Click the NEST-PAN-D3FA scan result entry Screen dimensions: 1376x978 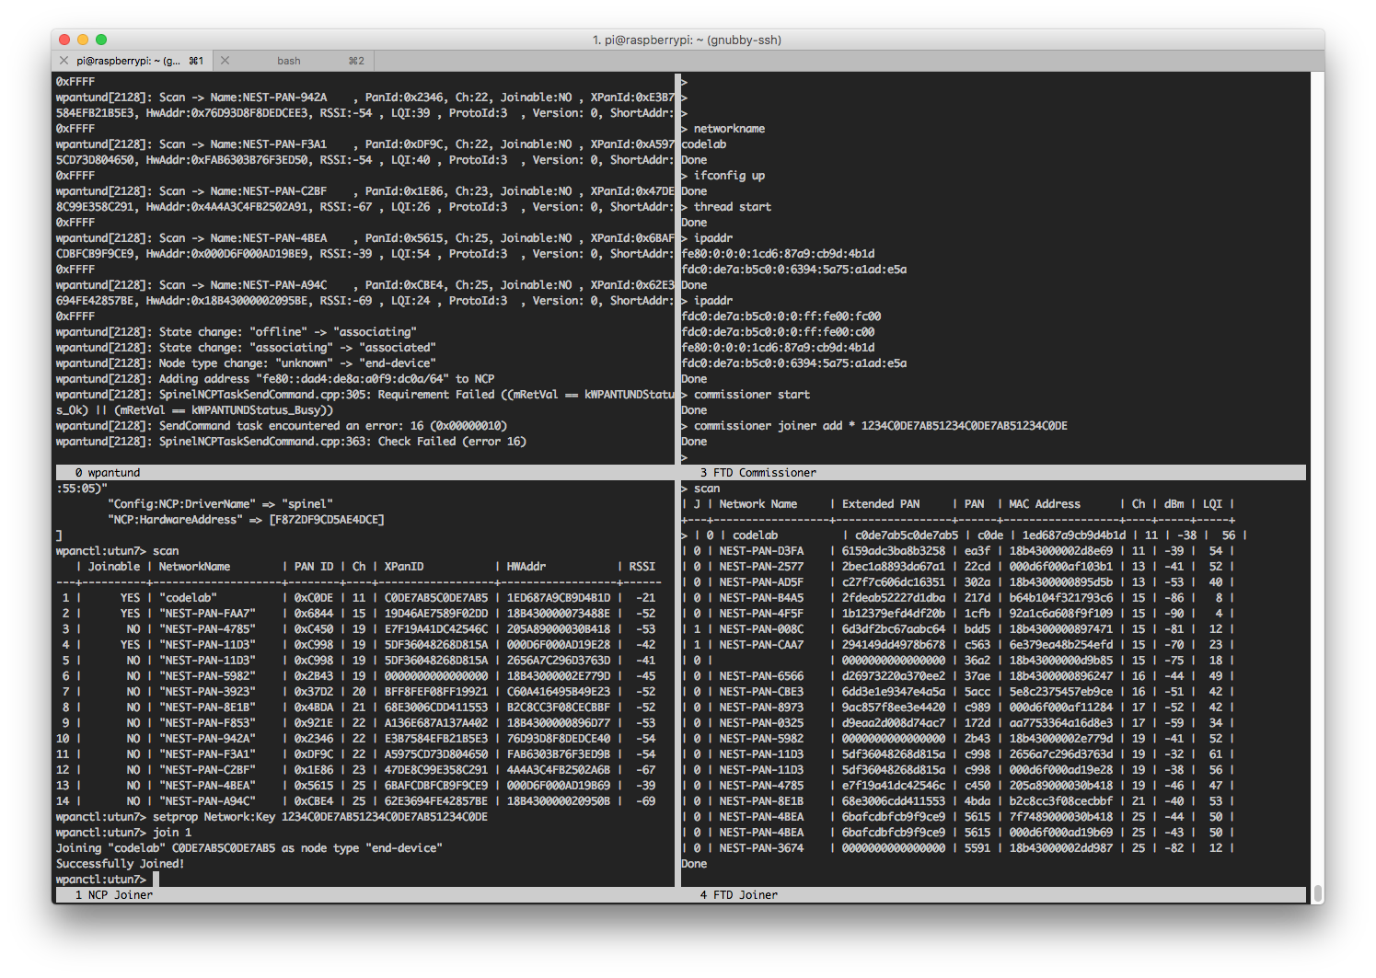pos(761,550)
